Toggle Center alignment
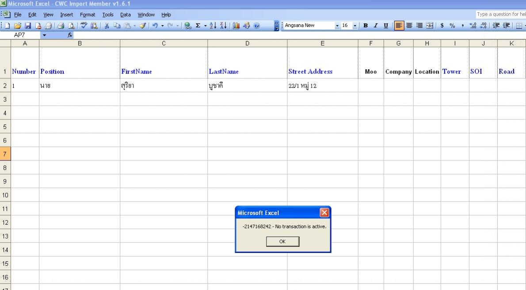The height and width of the screenshot is (290, 526). click(409, 26)
